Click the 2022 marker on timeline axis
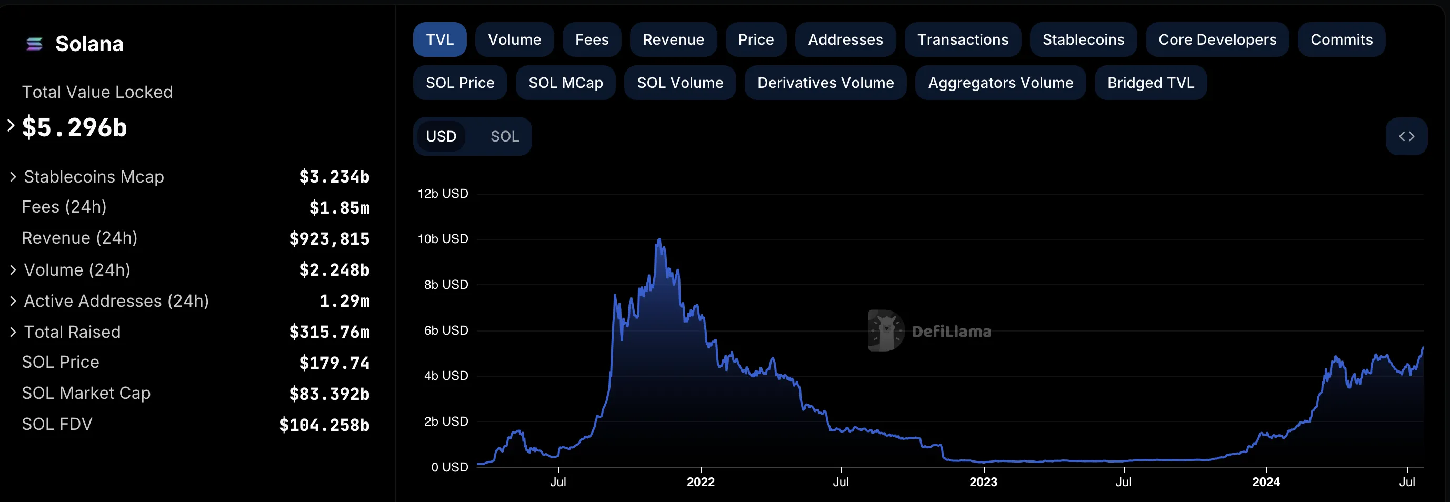 700,481
